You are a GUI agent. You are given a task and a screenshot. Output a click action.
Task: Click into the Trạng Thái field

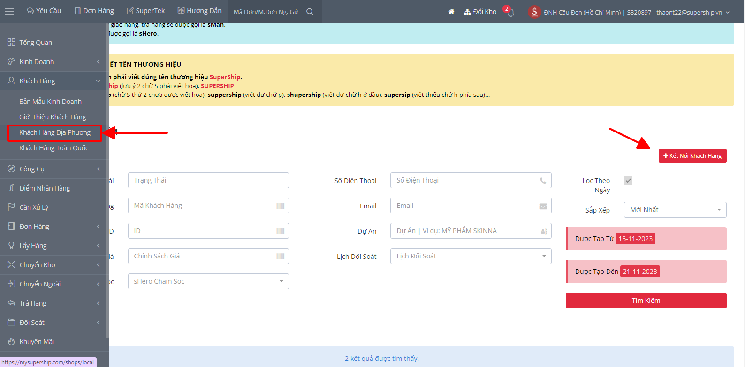pos(208,180)
